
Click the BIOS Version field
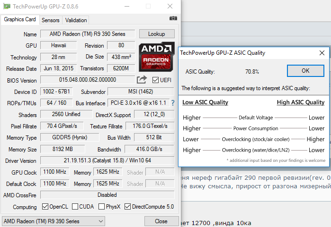(x=88, y=80)
